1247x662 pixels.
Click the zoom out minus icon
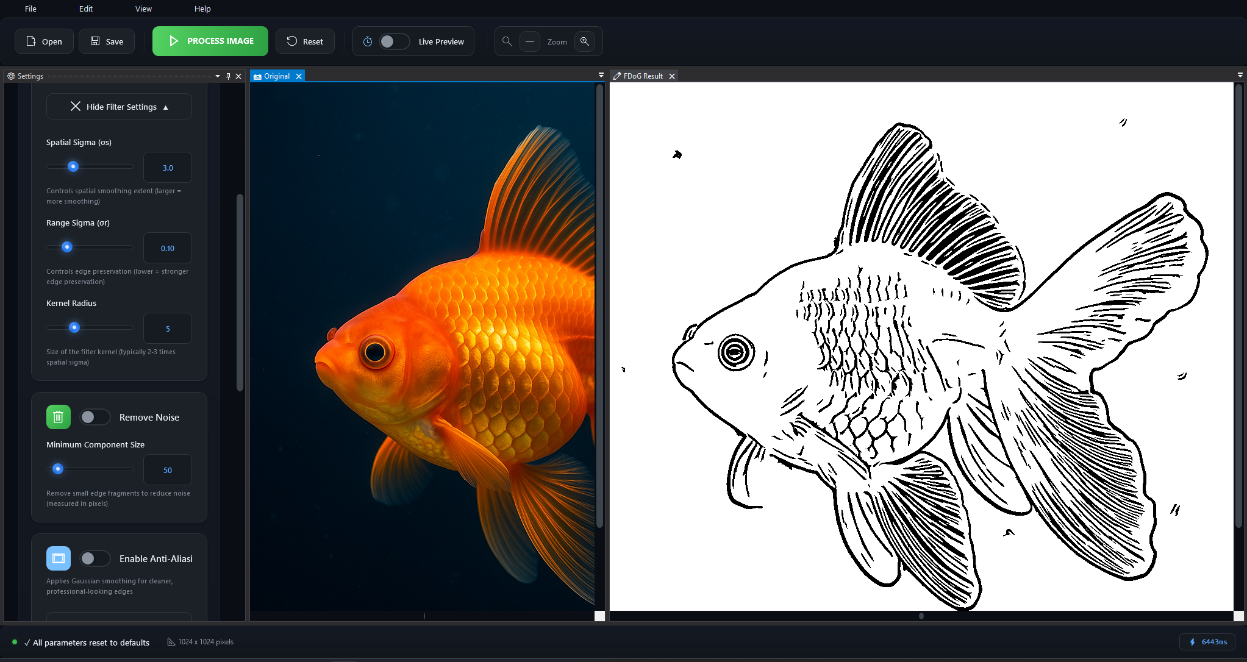pyautogui.click(x=529, y=41)
